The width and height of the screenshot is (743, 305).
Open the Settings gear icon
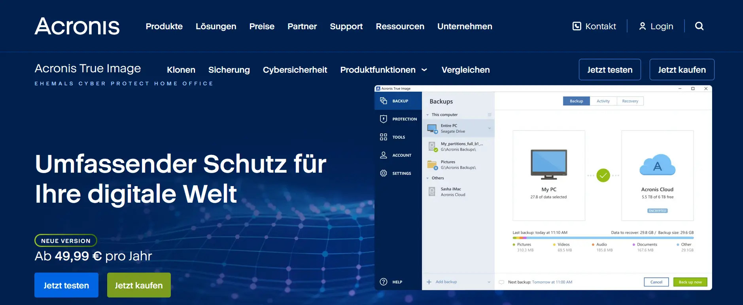click(x=384, y=173)
